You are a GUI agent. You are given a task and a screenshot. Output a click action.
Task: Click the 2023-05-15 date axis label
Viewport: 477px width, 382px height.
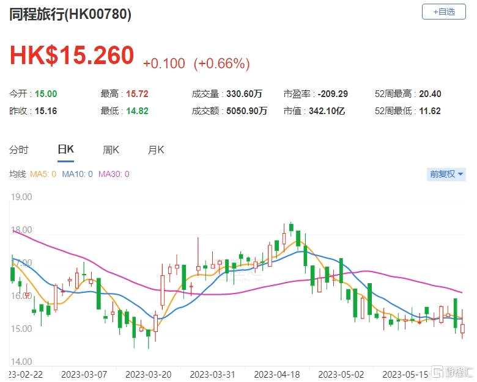click(x=405, y=375)
